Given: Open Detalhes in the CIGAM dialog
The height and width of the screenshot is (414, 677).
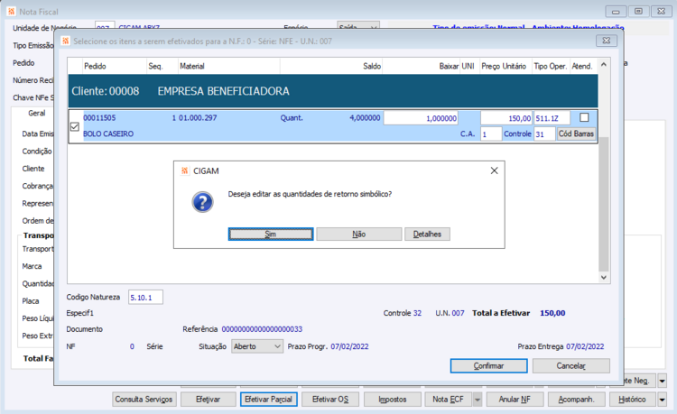Looking at the screenshot, I should 427,235.
